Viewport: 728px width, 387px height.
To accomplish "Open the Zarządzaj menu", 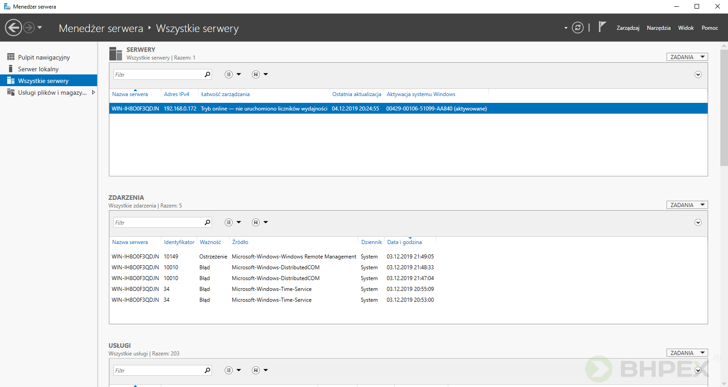I will coord(628,28).
